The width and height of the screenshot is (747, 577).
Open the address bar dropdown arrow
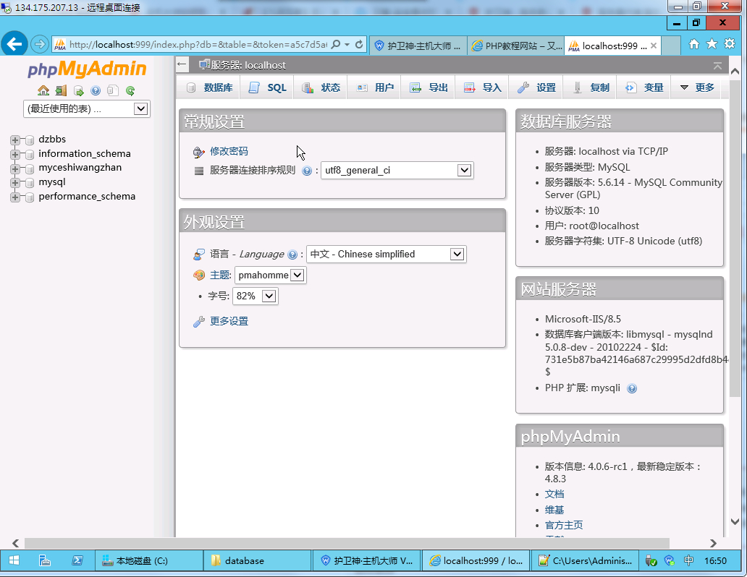click(x=347, y=44)
